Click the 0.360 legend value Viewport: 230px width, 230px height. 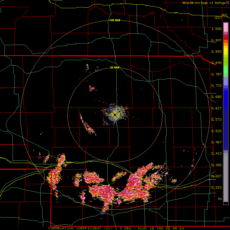pos(216,165)
